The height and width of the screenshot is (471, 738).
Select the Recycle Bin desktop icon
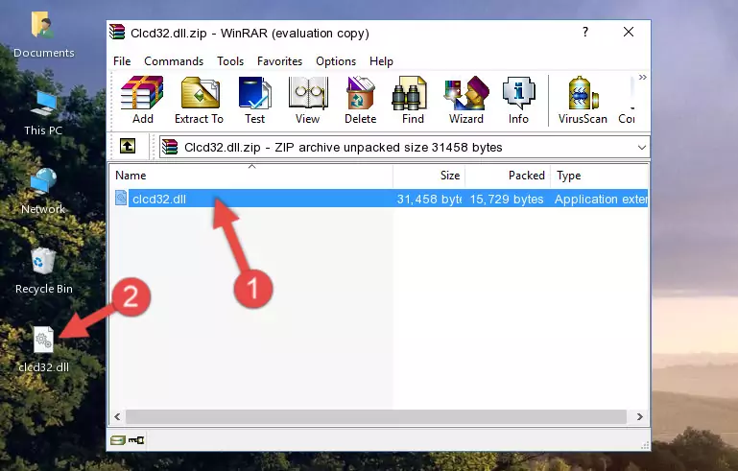(x=43, y=271)
